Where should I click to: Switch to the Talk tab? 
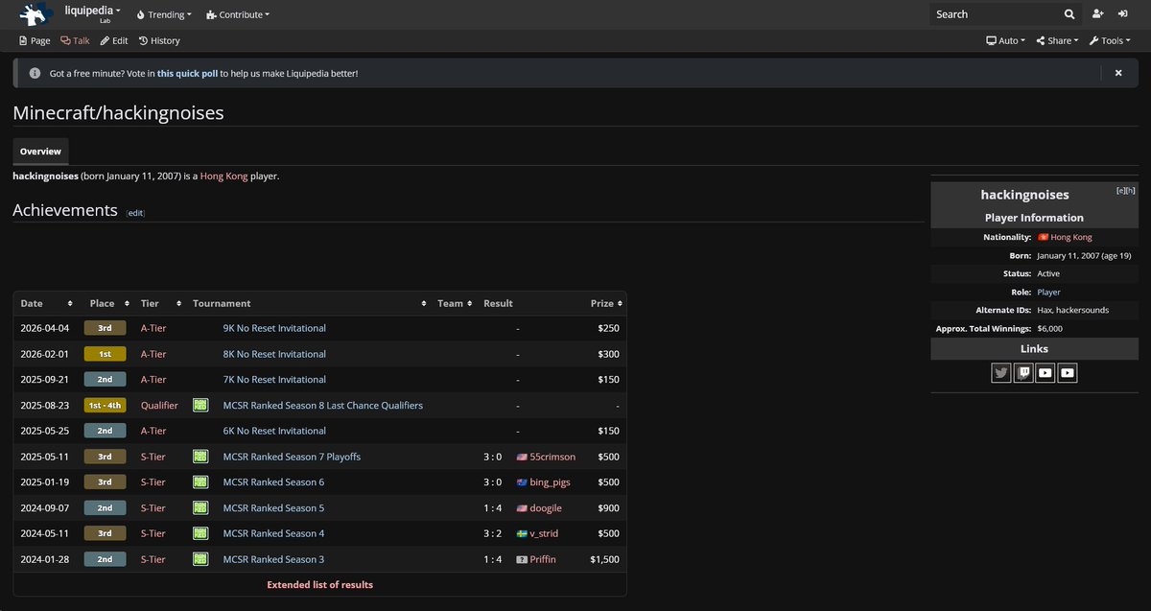click(75, 41)
